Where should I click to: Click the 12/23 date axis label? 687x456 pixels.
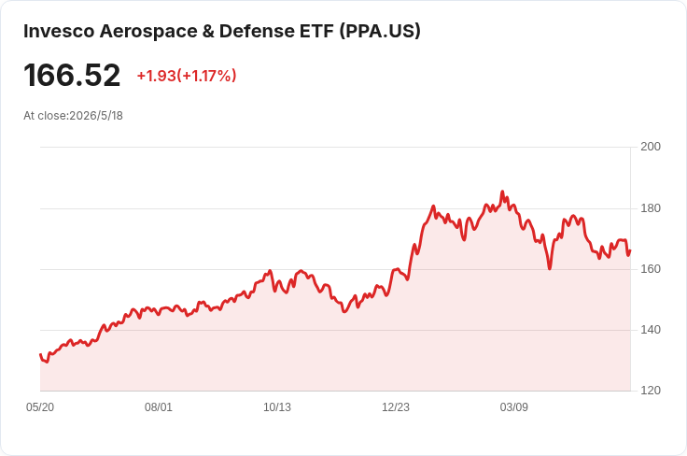(x=396, y=407)
